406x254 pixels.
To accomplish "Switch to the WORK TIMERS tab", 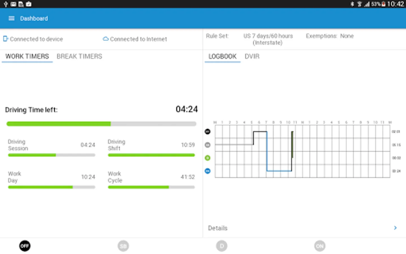I will [27, 56].
